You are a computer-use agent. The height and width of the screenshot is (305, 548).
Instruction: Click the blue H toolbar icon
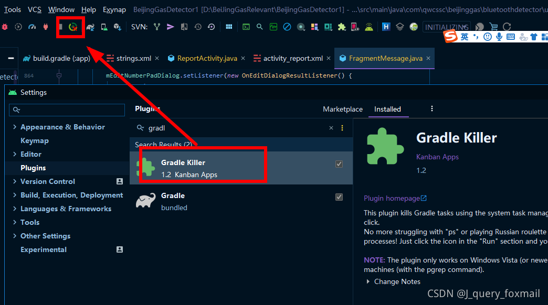coord(386,27)
